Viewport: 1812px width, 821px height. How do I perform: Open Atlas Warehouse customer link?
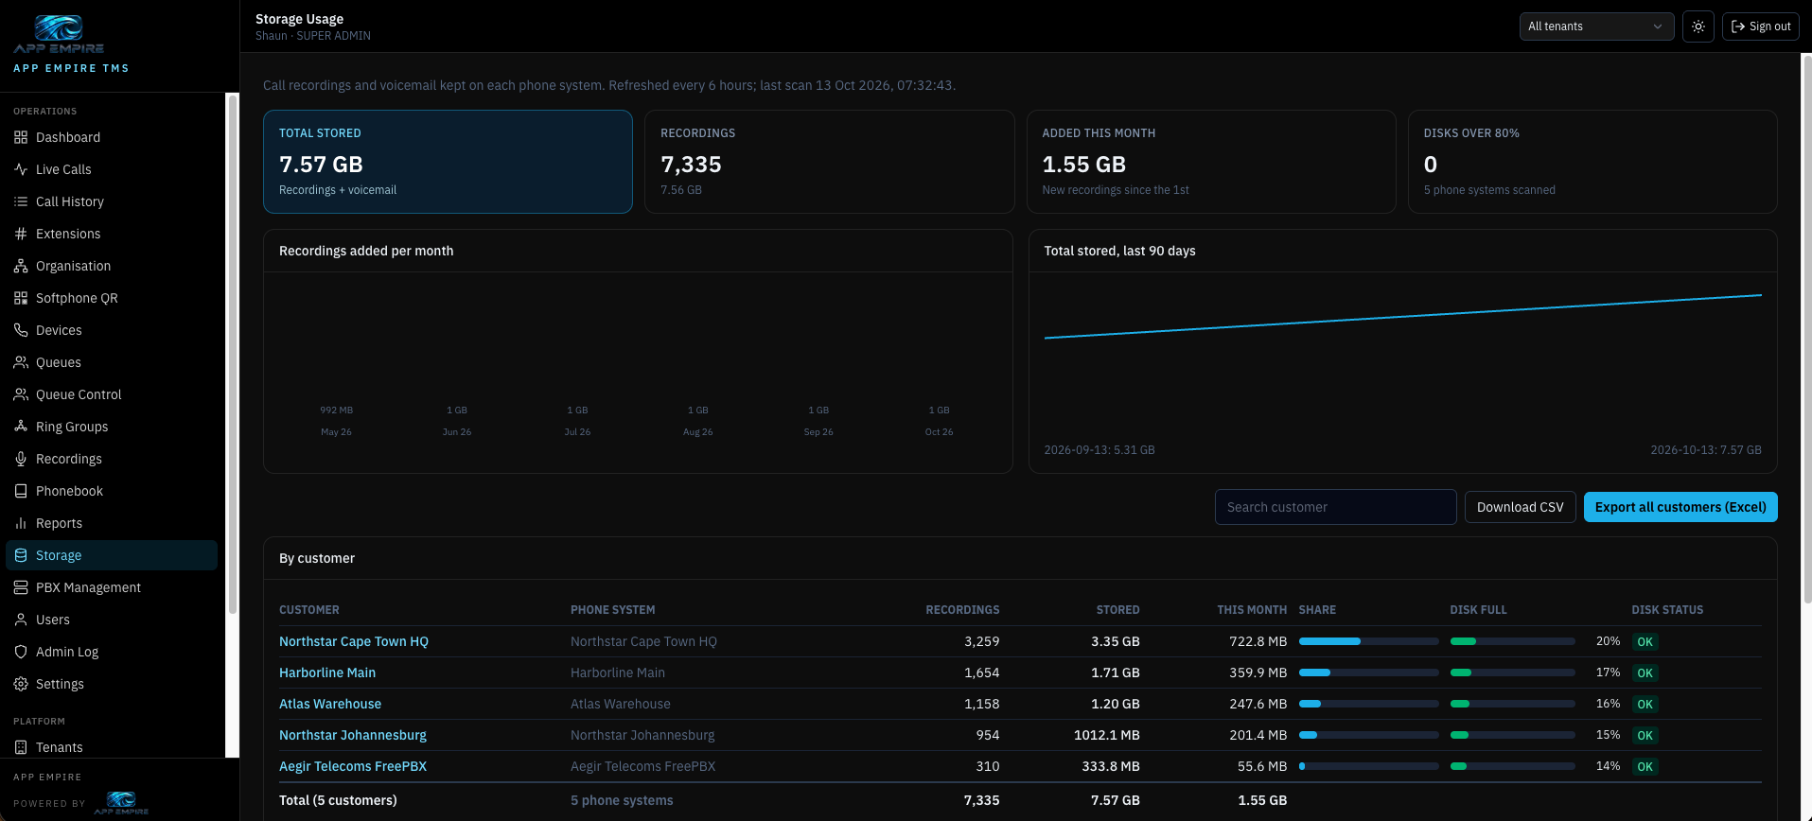330,704
